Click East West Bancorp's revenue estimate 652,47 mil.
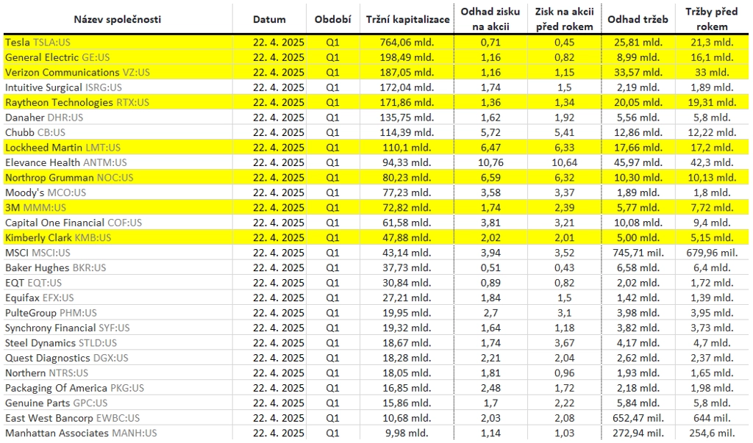The image size is (753, 443). [638, 418]
